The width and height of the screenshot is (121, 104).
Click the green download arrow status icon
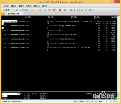pos(107,101)
